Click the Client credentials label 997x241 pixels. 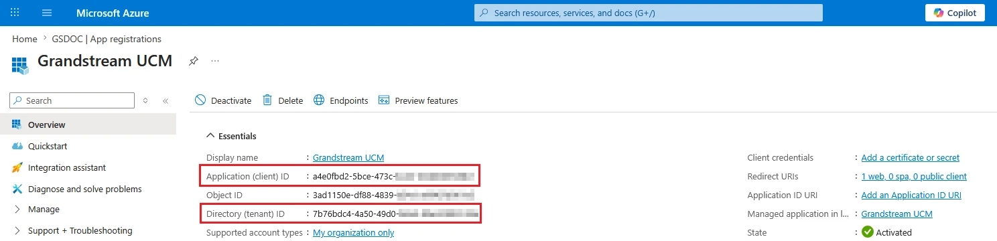coord(780,157)
